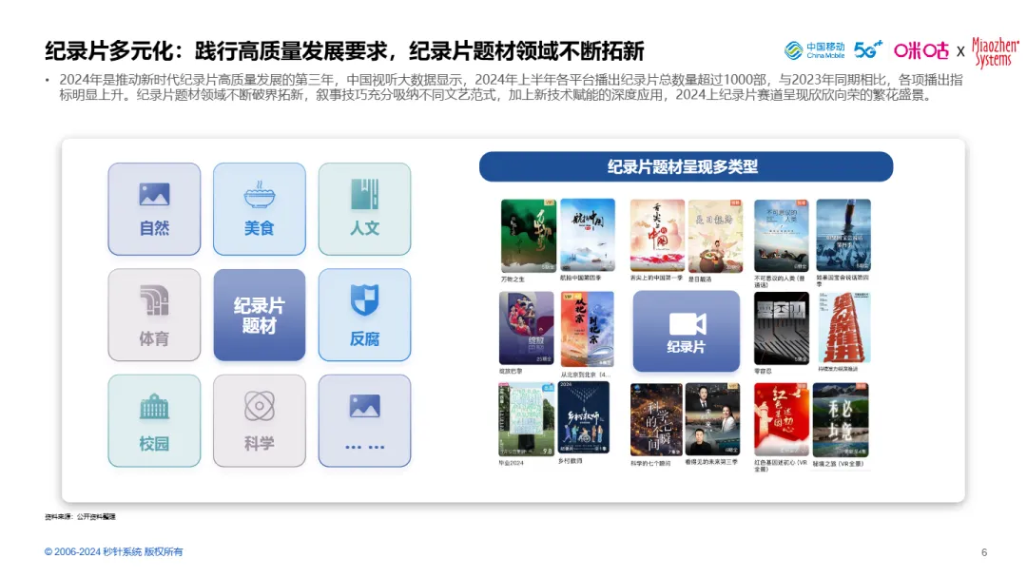Click the 资料来源 source note
This screenshot has width=1027, height=578.
80,516
